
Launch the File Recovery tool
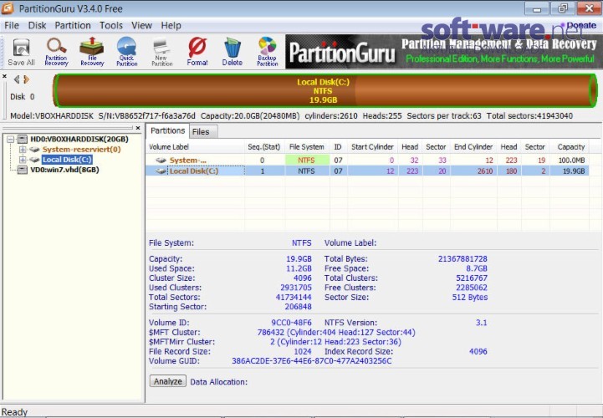coord(92,52)
